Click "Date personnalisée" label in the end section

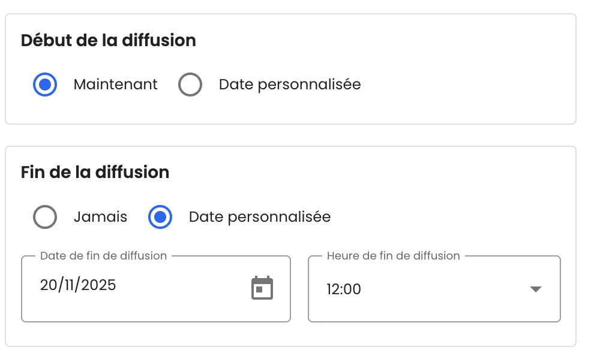260,217
